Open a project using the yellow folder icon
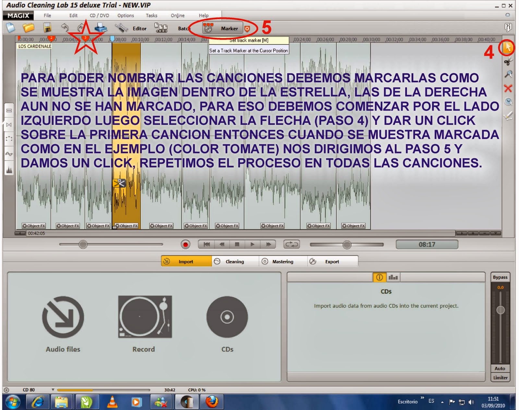Viewport: 519px width, 410px height. pyautogui.click(x=29, y=28)
